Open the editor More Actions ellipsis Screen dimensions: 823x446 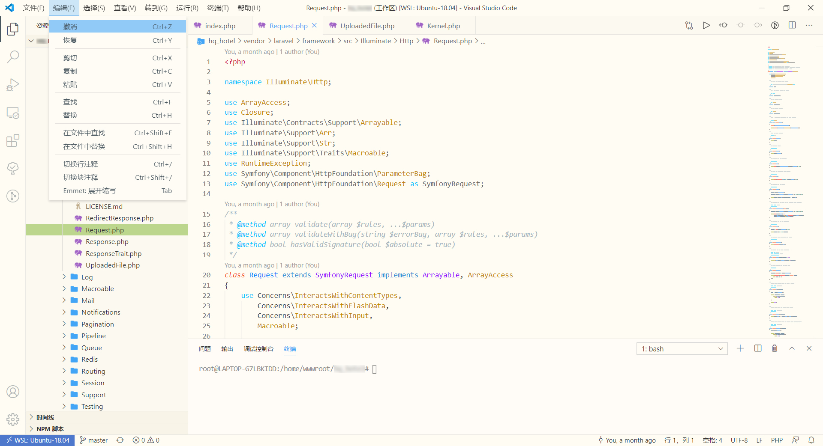pos(809,25)
